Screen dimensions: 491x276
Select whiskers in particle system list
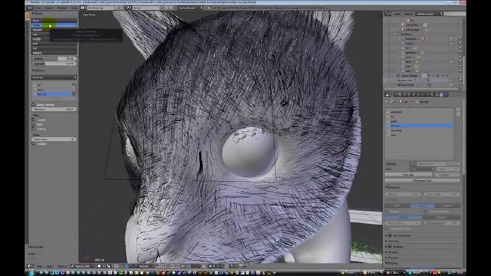(x=419, y=112)
